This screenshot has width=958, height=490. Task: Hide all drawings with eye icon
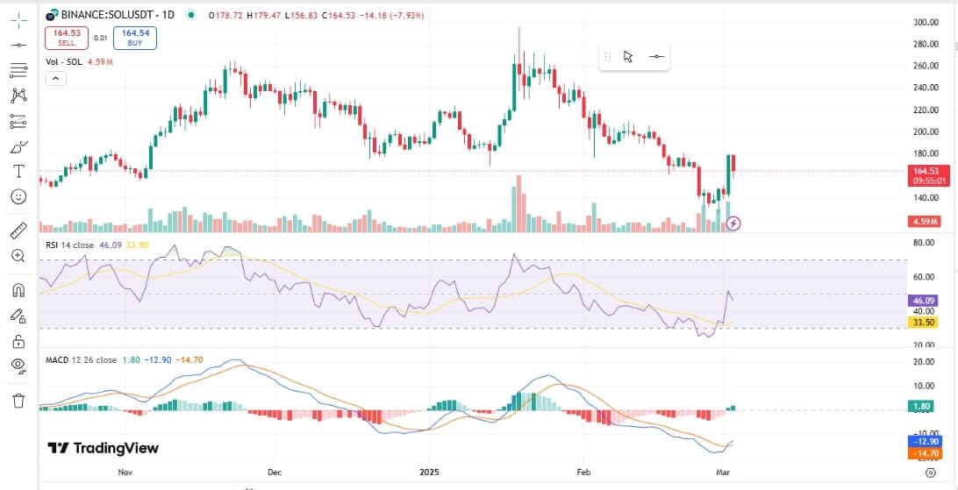[18, 366]
